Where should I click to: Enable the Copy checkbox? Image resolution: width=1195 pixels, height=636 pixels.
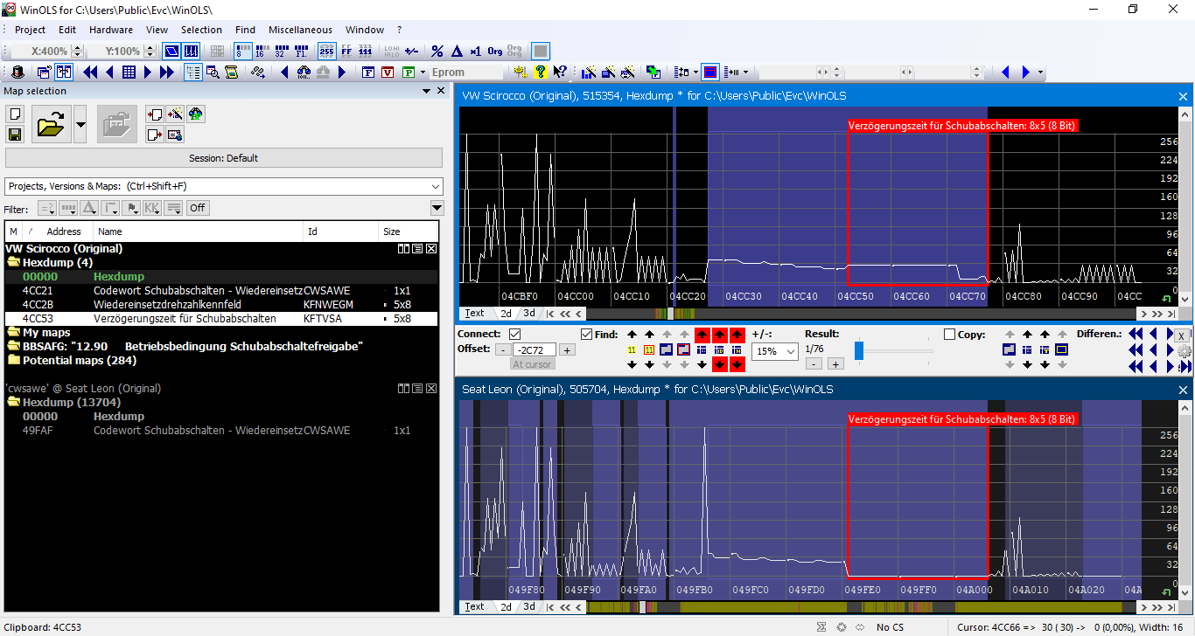pyautogui.click(x=949, y=334)
